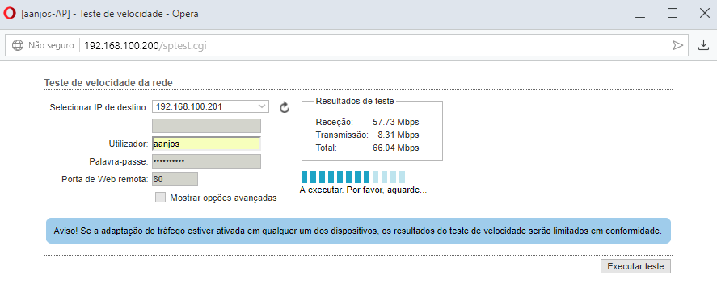Open the downloads icon
The width and height of the screenshot is (717, 300).
703,44
